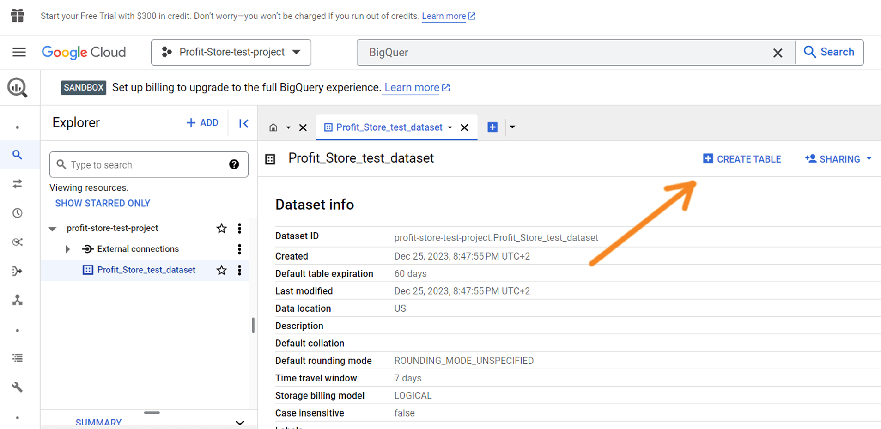Click the Type to search field
The image size is (881, 429).
149,164
